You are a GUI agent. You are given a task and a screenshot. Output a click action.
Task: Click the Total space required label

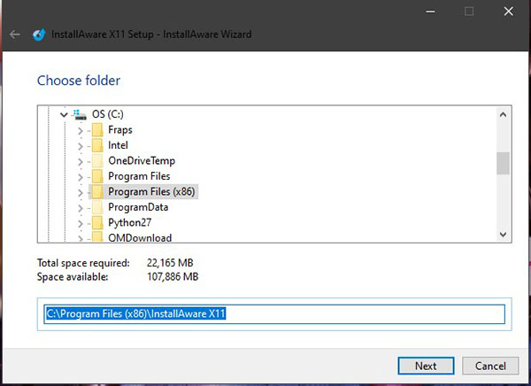click(83, 263)
